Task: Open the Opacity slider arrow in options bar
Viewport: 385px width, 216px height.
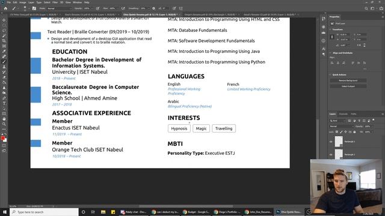Action: [x=92, y=8]
